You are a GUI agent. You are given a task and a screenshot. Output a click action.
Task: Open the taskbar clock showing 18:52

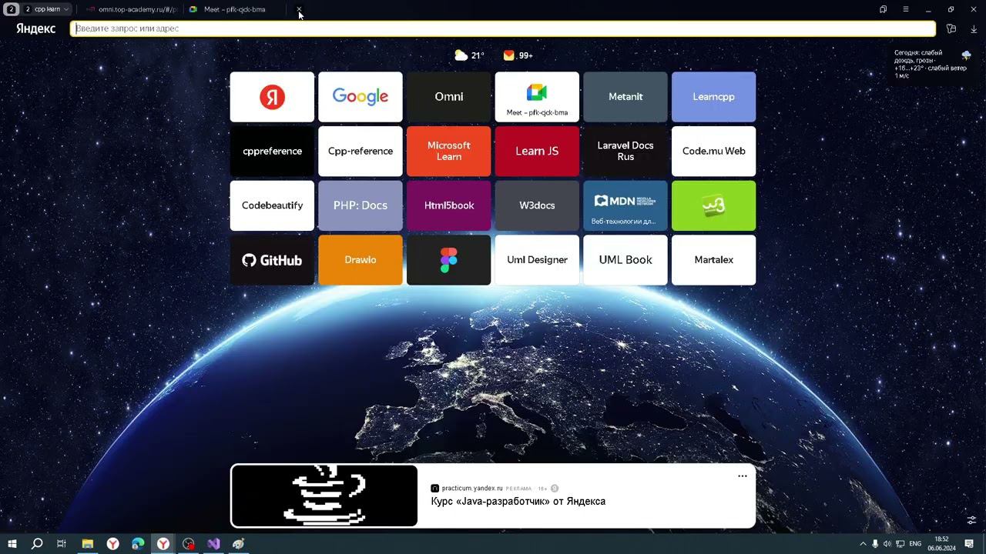941,543
